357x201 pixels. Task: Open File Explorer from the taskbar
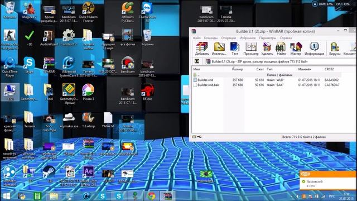coord(54,196)
